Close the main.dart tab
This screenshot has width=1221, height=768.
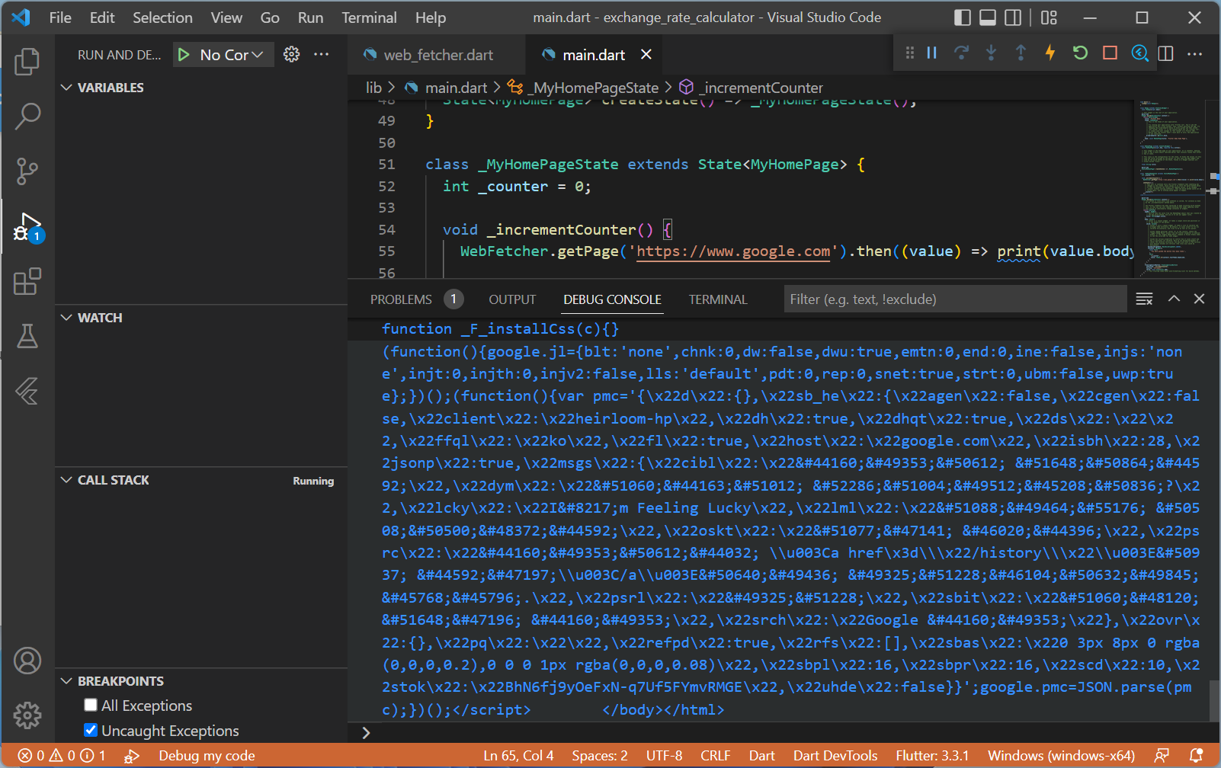point(646,54)
